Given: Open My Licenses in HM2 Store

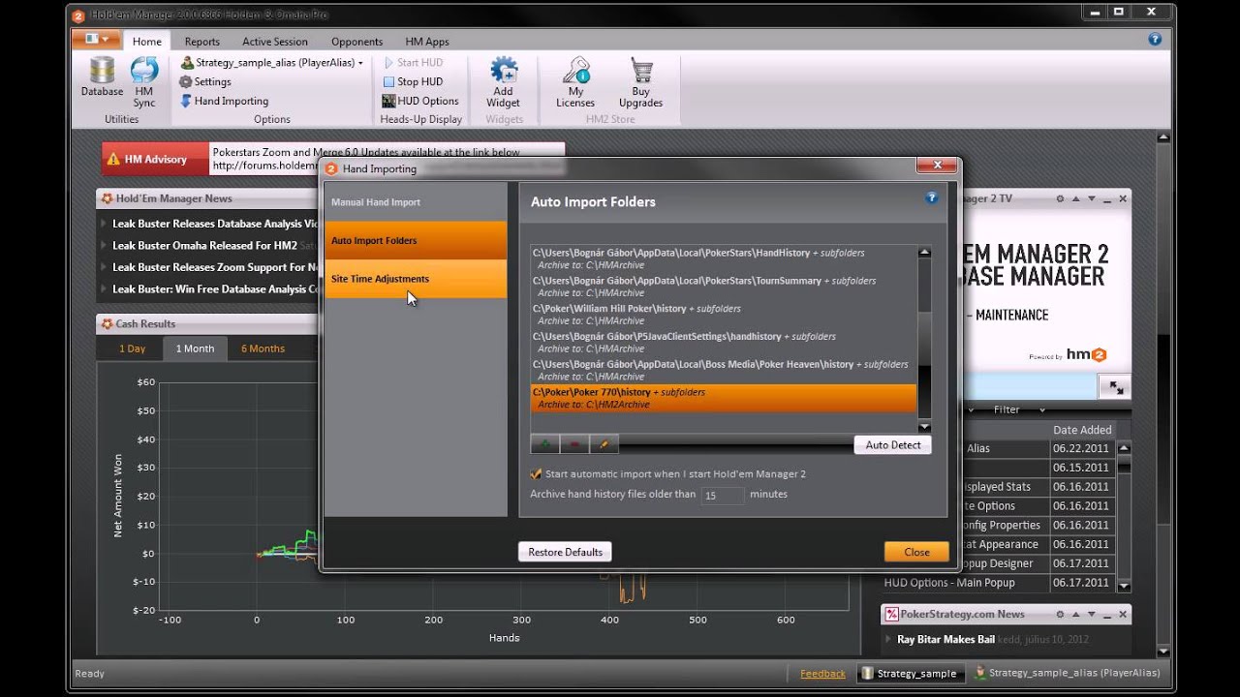Looking at the screenshot, I should coord(575,82).
